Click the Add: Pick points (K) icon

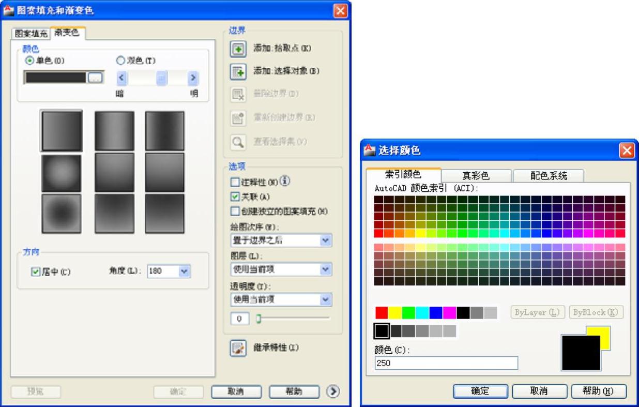[x=237, y=49]
